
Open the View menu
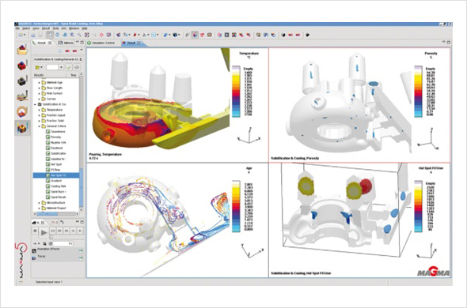[36, 28]
